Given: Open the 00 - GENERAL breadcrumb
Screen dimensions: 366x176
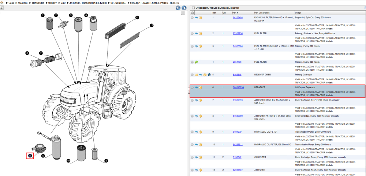Looking at the screenshot, I should coord(118,3).
